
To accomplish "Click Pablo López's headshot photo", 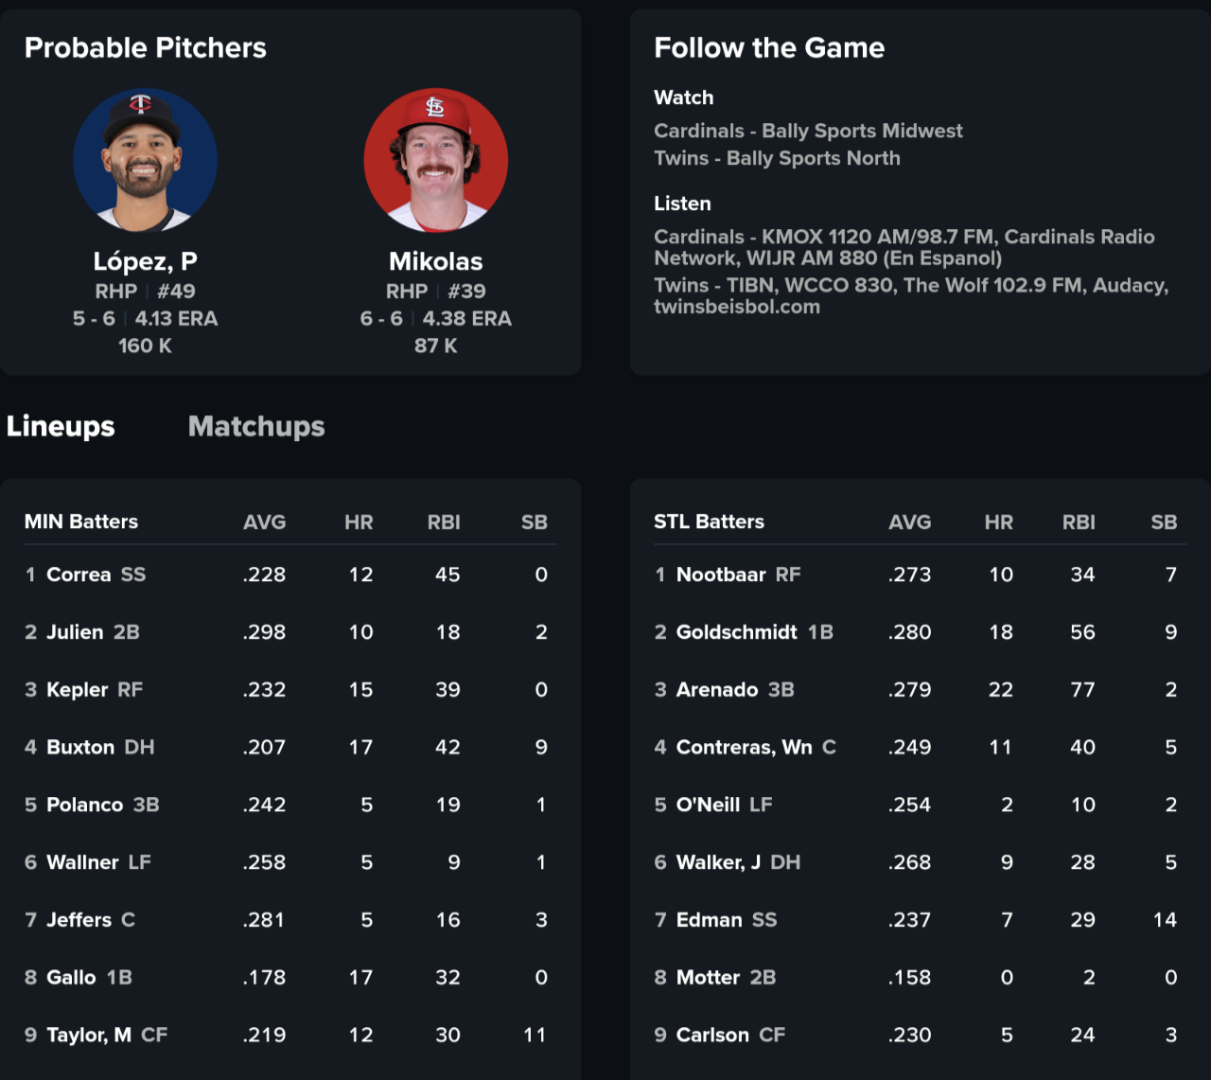I will tap(145, 160).
